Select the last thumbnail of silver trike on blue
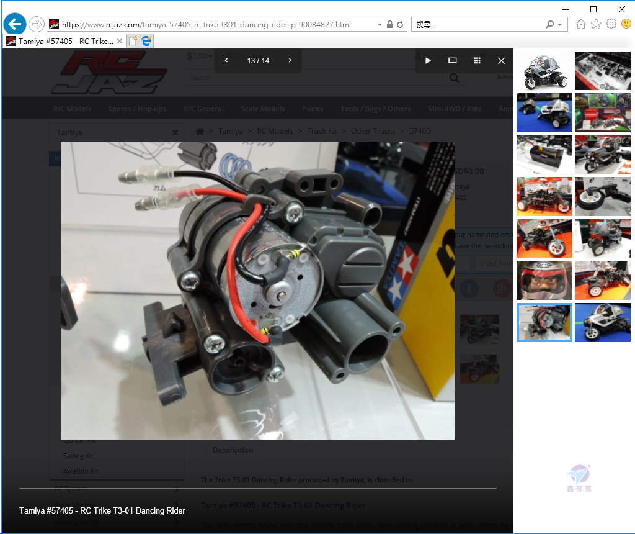 click(603, 322)
